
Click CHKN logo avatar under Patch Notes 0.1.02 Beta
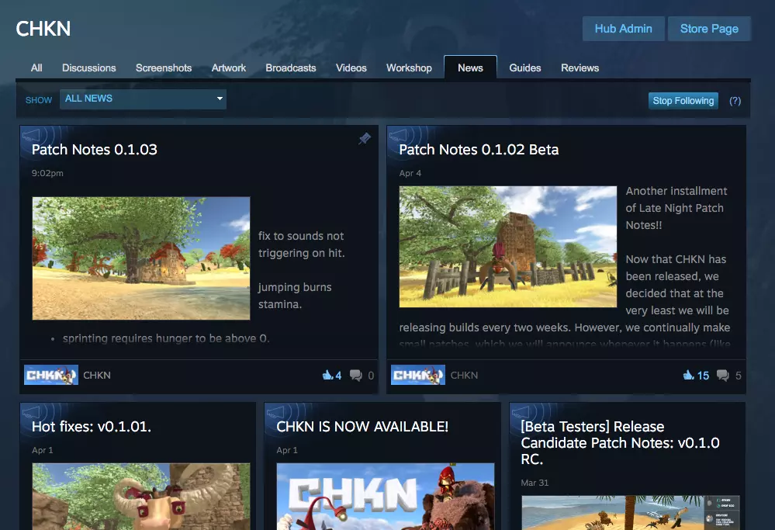click(x=418, y=375)
